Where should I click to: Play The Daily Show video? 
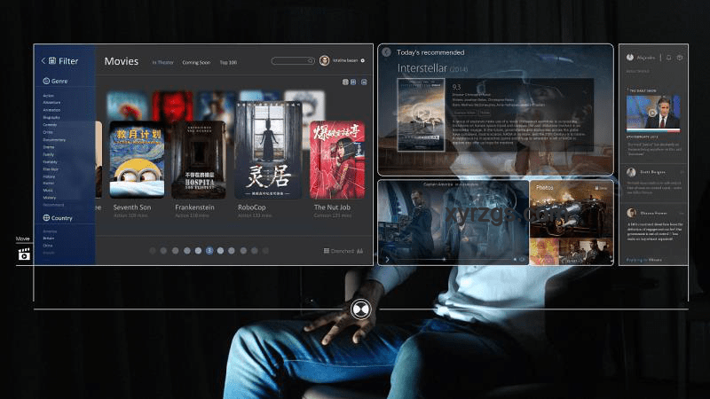(652, 113)
